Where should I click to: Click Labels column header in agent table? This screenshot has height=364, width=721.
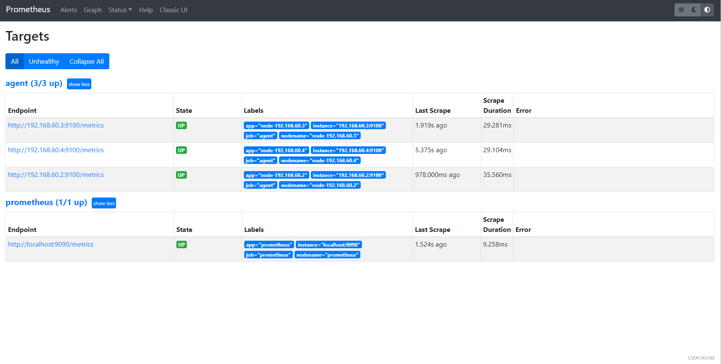253,110
